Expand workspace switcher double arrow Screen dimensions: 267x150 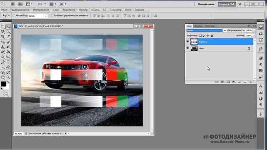pyautogui.click(x=240, y=4)
